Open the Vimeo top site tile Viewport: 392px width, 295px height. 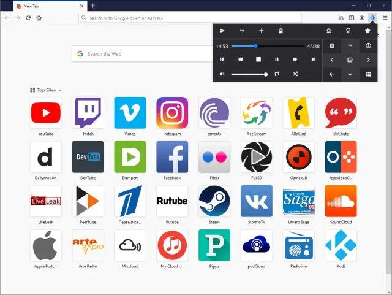tap(130, 113)
